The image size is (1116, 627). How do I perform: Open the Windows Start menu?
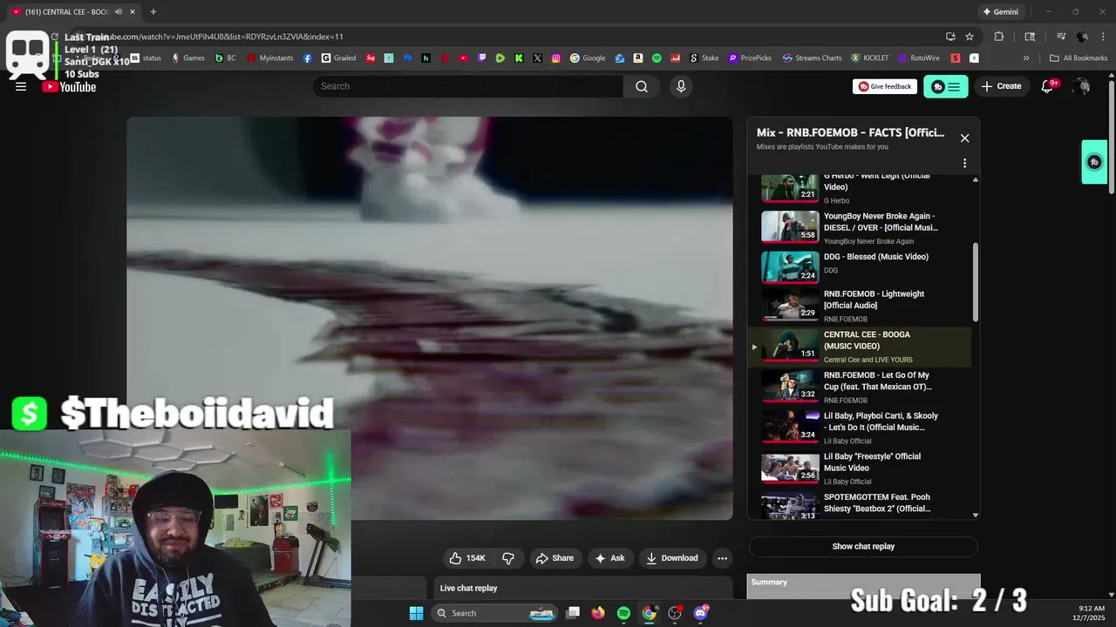(416, 613)
